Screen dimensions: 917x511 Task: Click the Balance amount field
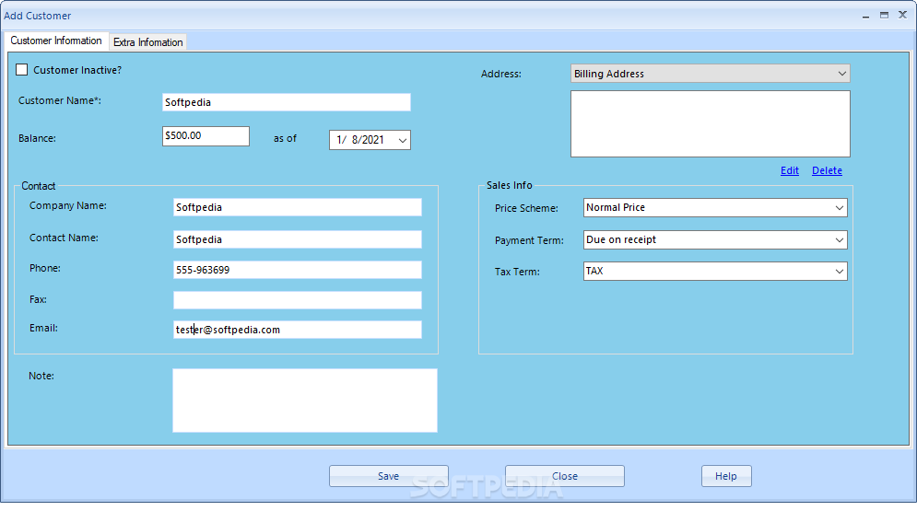coord(206,136)
